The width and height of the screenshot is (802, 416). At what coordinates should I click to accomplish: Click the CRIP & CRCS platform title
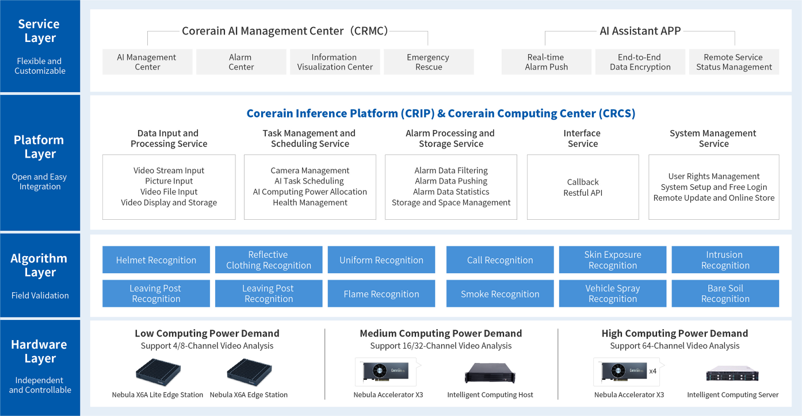coord(441,113)
